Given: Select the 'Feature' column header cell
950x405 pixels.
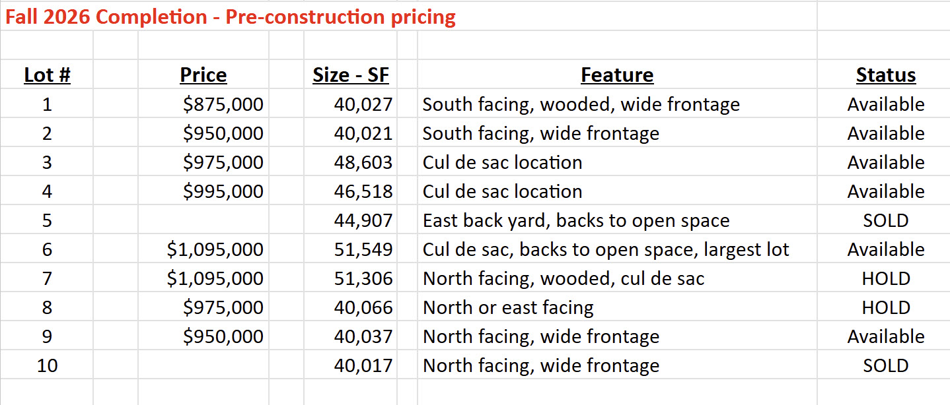Looking at the screenshot, I should [617, 75].
